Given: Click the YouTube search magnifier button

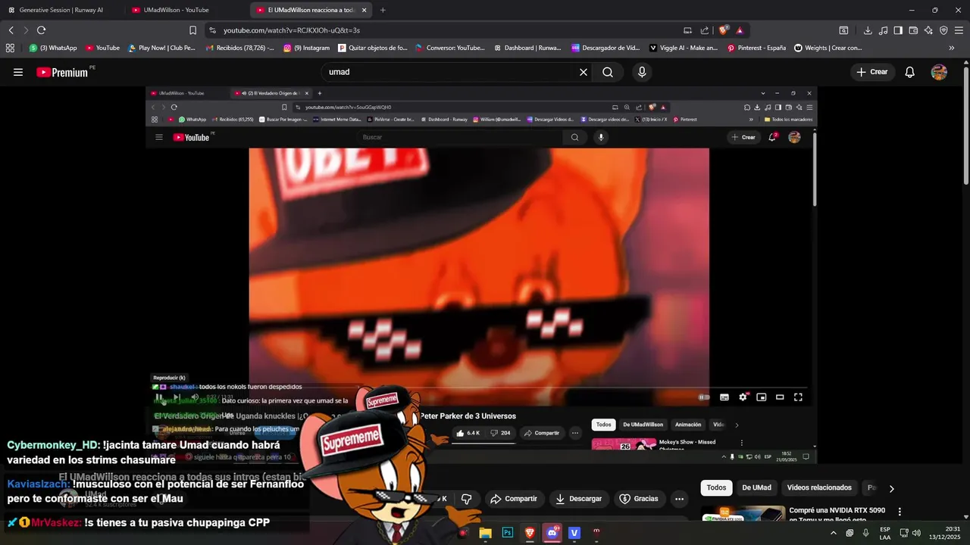Looking at the screenshot, I should coord(608,72).
